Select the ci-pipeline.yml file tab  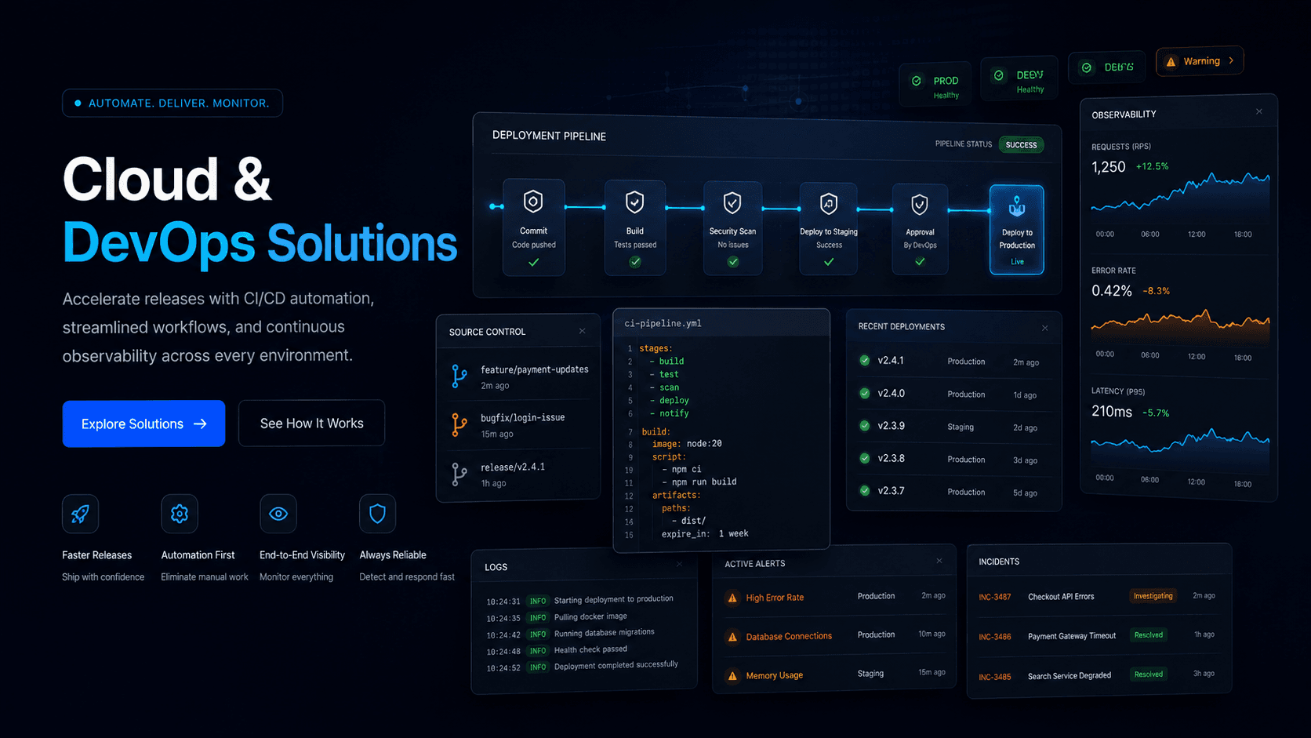pos(663,323)
